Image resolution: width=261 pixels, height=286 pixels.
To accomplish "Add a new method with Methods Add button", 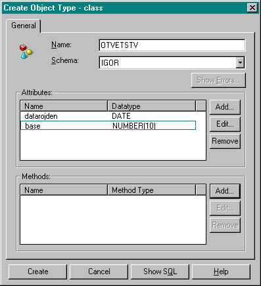I will (225, 191).
